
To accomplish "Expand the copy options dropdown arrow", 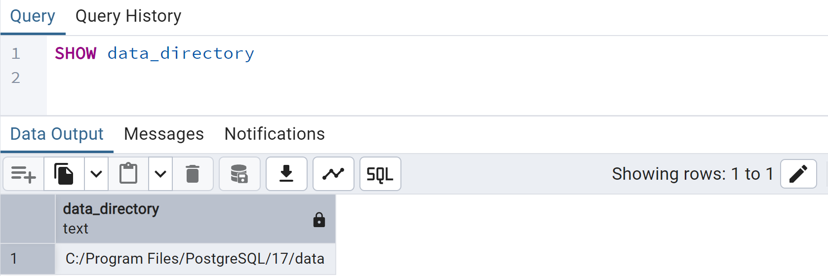I will click(x=96, y=174).
